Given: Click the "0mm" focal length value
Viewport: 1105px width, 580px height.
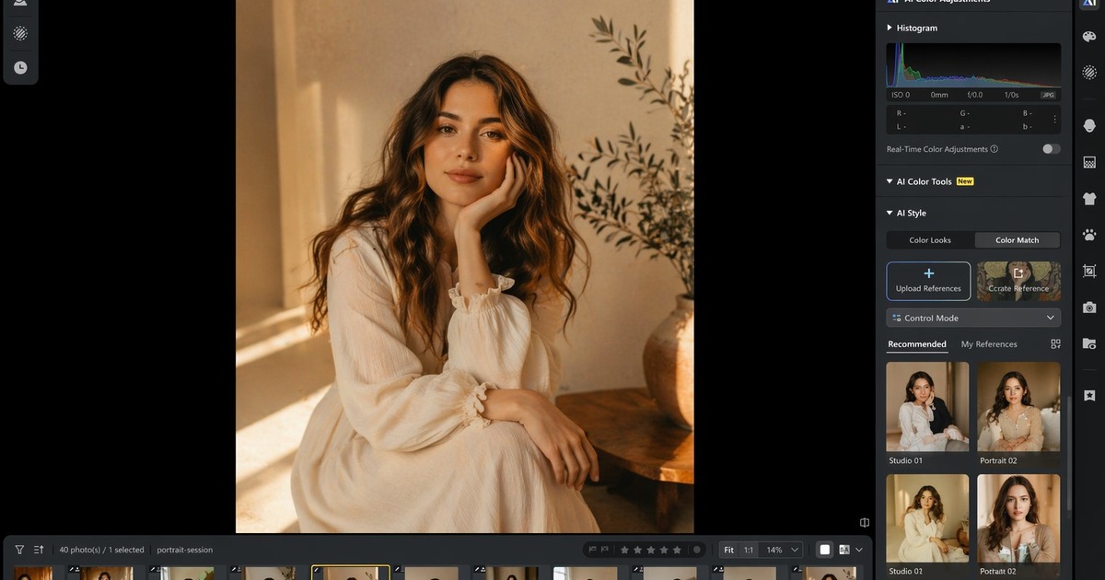Looking at the screenshot, I should click(x=939, y=95).
